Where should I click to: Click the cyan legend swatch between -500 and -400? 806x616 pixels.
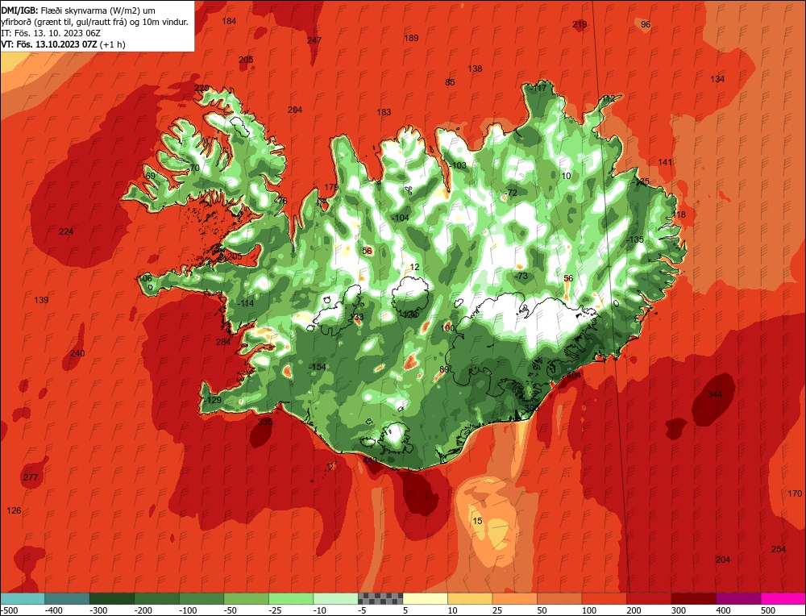(x=22, y=598)
